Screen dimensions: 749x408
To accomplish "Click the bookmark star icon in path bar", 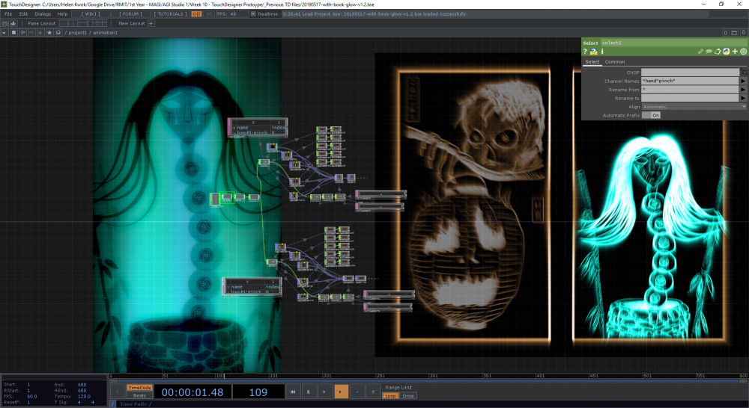I will tap(50, 33).
